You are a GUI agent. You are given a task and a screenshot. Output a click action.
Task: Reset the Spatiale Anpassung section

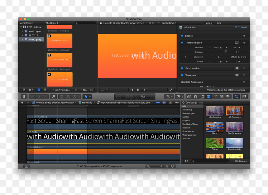(x=244, y=82)
